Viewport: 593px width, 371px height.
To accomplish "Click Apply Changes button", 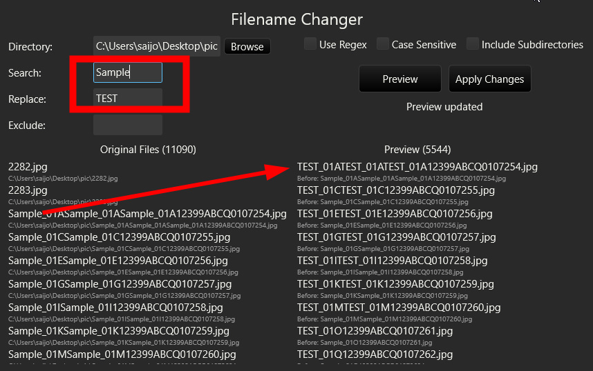I will 489,79.
